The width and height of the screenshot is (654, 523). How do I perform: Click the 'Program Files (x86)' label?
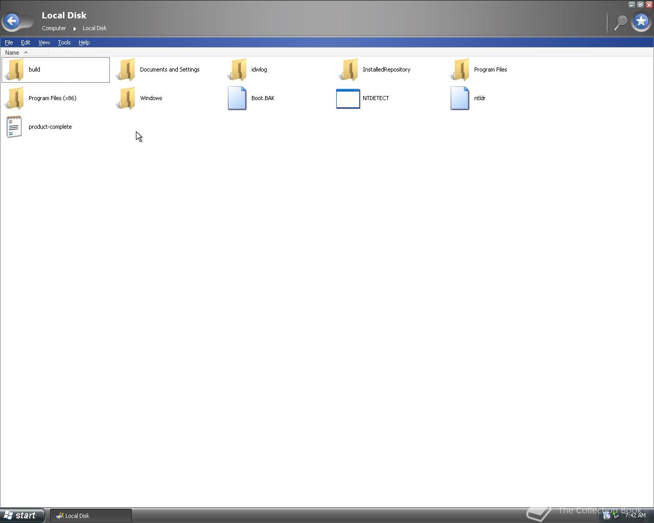coord(52,98)
